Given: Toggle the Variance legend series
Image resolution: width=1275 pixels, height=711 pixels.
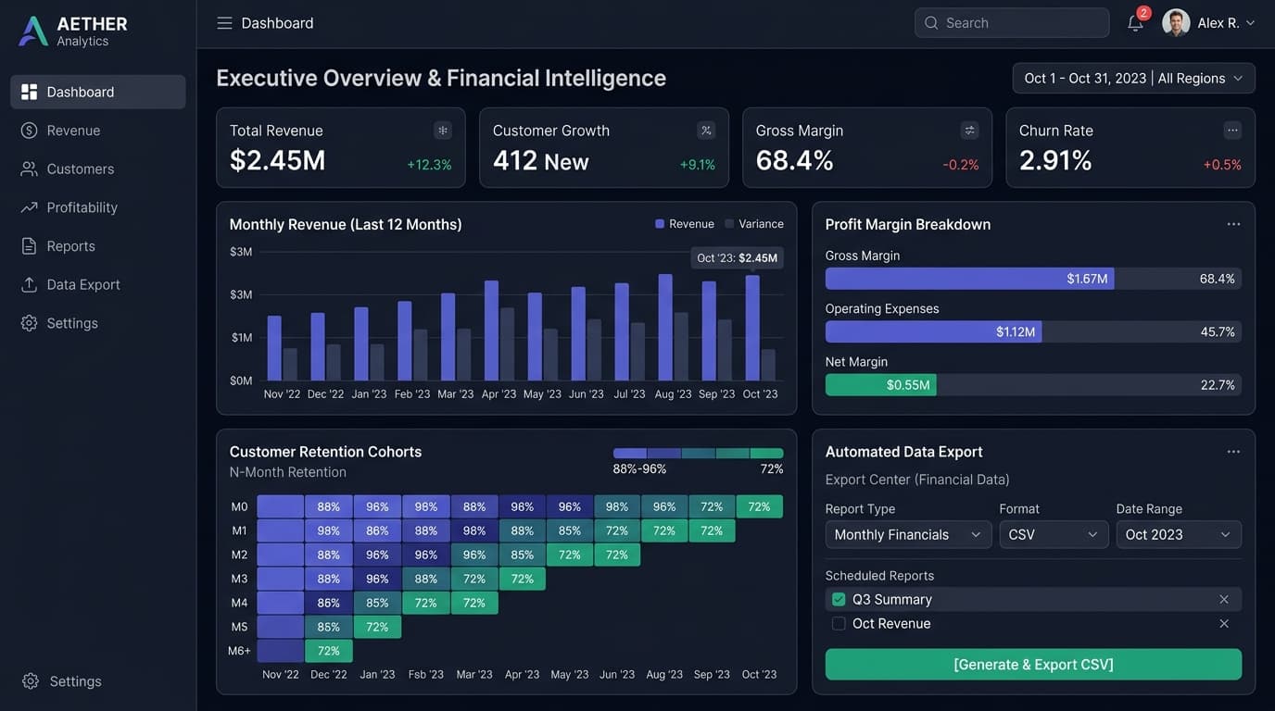Looking at the screenshot, I should point(754,224).
